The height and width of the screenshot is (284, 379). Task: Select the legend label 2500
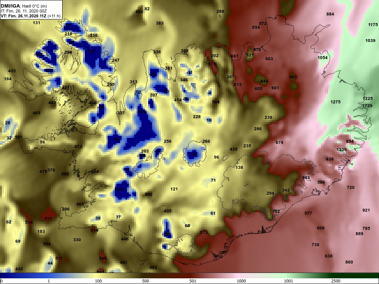coord(336,281)
